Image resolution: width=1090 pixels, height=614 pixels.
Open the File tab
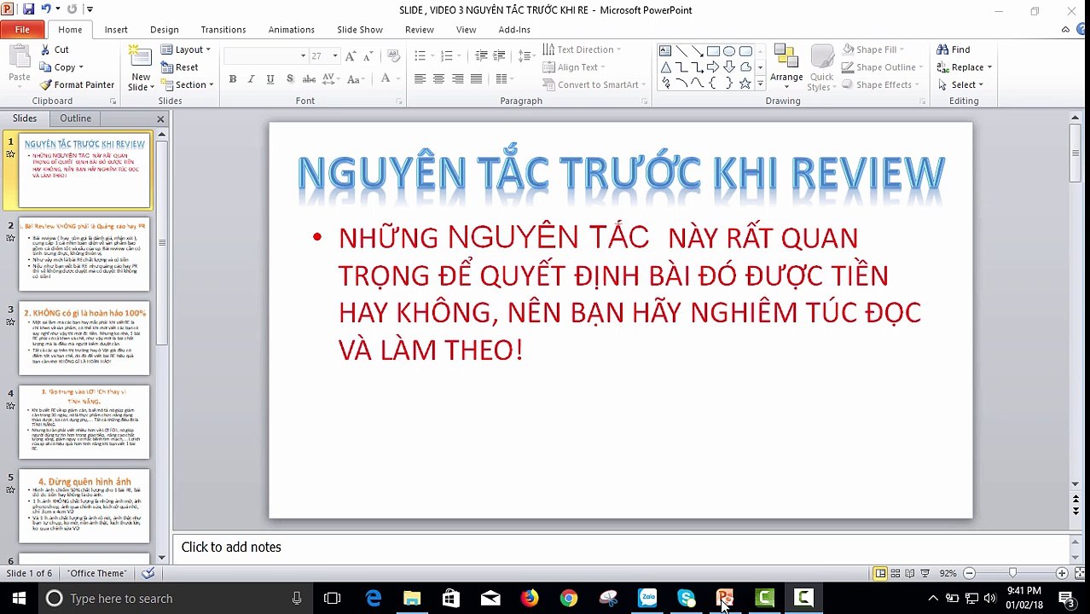pos(22,30)
